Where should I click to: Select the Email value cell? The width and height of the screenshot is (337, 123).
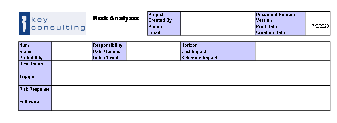click(218, 32)
